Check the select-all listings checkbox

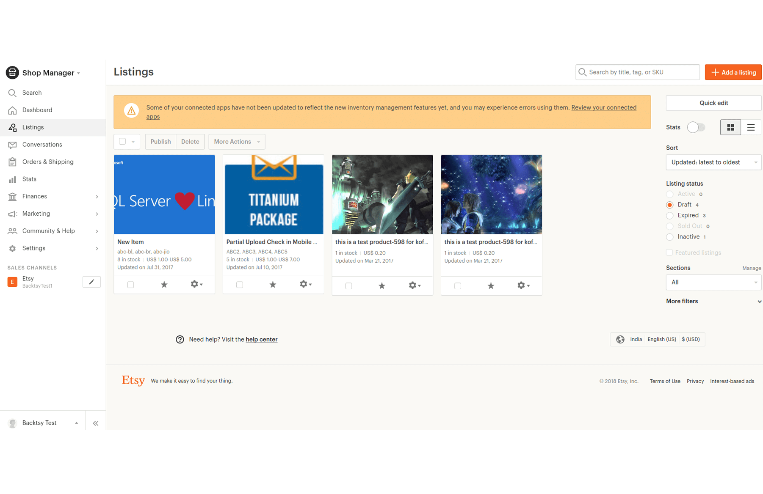point(122,141)
